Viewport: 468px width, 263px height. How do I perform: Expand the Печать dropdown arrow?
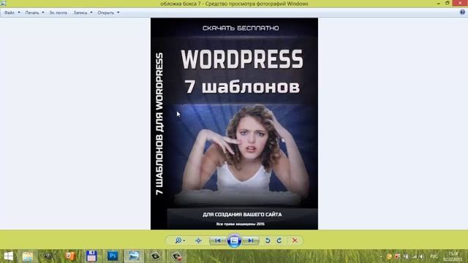[43, 13]
